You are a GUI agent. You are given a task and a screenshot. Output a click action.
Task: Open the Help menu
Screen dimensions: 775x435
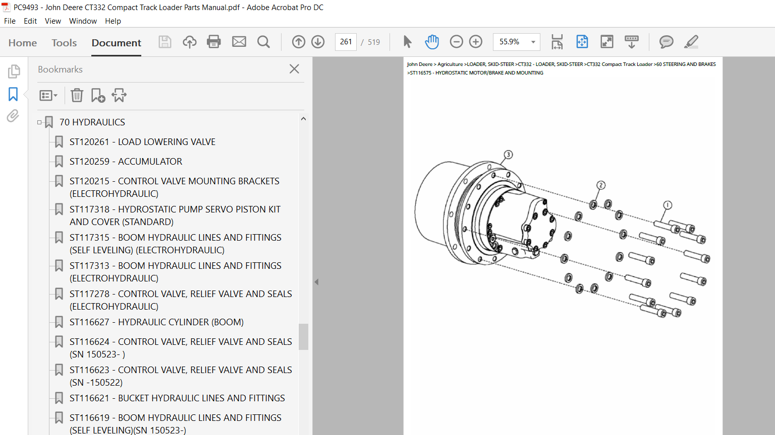pos(113,21)
